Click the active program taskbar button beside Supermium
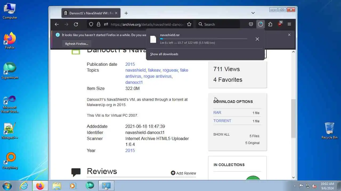341x191 pixels. 106,186
